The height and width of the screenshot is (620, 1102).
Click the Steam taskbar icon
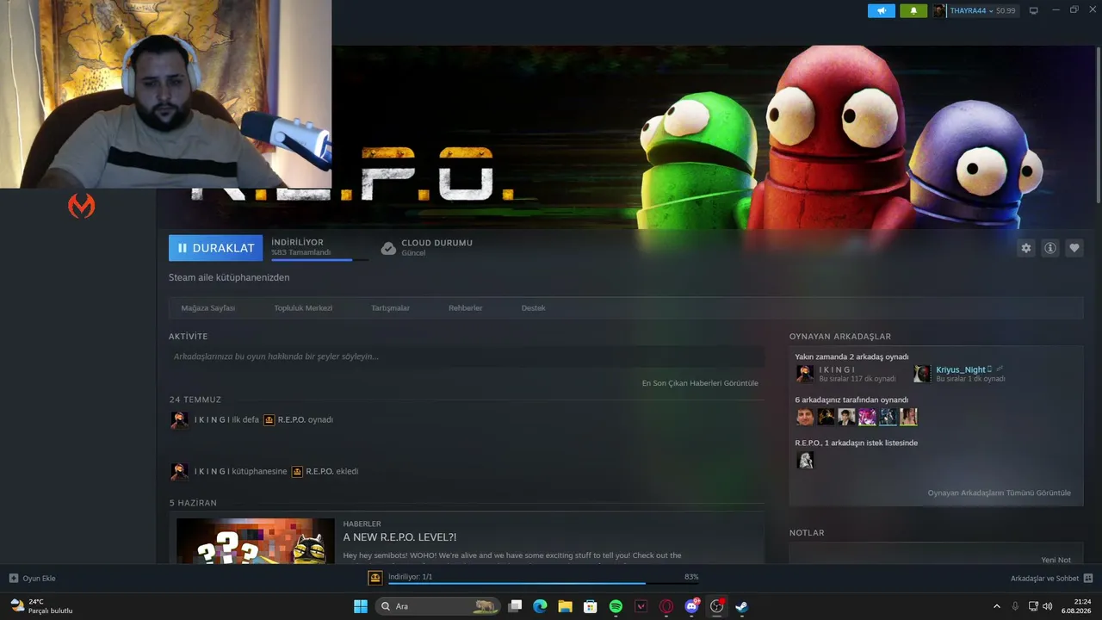tap(741, 606)
